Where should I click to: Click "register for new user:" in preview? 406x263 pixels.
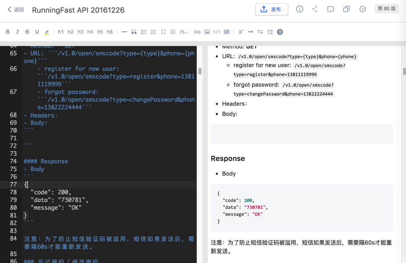262,65
